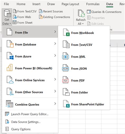Select From Power BI (Microsoft) text
Image resolution: width=125 pixels, height=134 pixels.
point(34,68)
